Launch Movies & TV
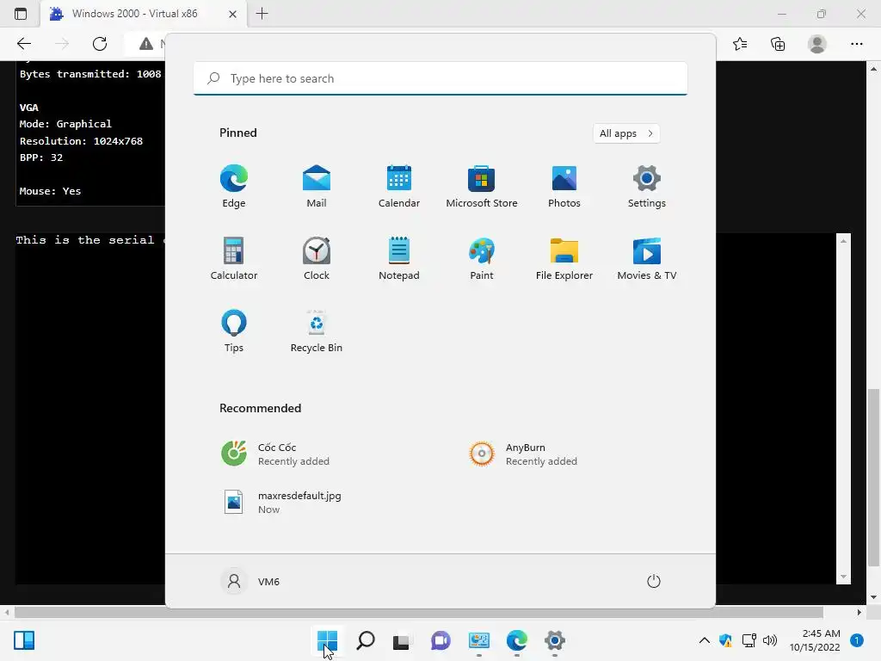This screenshot has height=661, width=881. [x=647, y=258]
